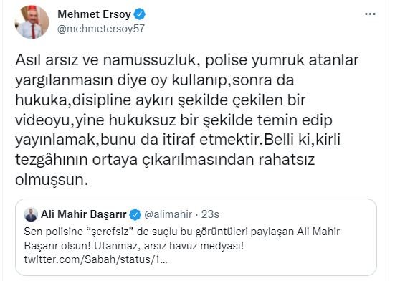Viewport: 395px width, 281px height.
Task: Click the text "Sen polisine" in quoted tweet
Action: click(x=53, y=232)
